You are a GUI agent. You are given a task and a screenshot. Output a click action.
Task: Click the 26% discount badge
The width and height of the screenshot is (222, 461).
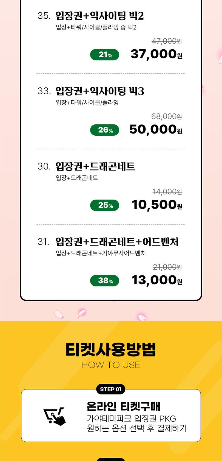pyautogui.click(x=105, y=130)
